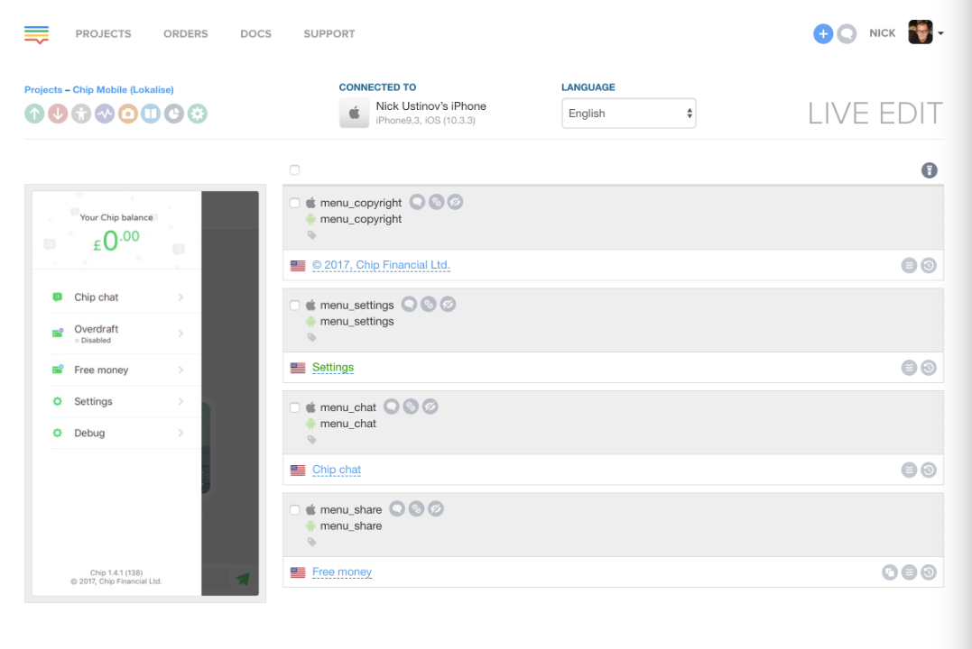Edit the © 2017, Chip Financial Ltd. translation

381,265
